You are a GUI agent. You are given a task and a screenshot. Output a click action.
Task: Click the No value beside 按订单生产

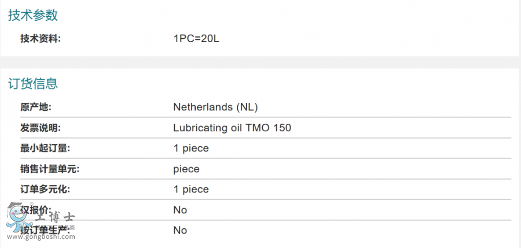point(180,230)
